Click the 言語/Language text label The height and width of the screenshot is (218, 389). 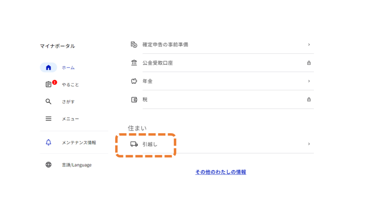click(77, 165)
